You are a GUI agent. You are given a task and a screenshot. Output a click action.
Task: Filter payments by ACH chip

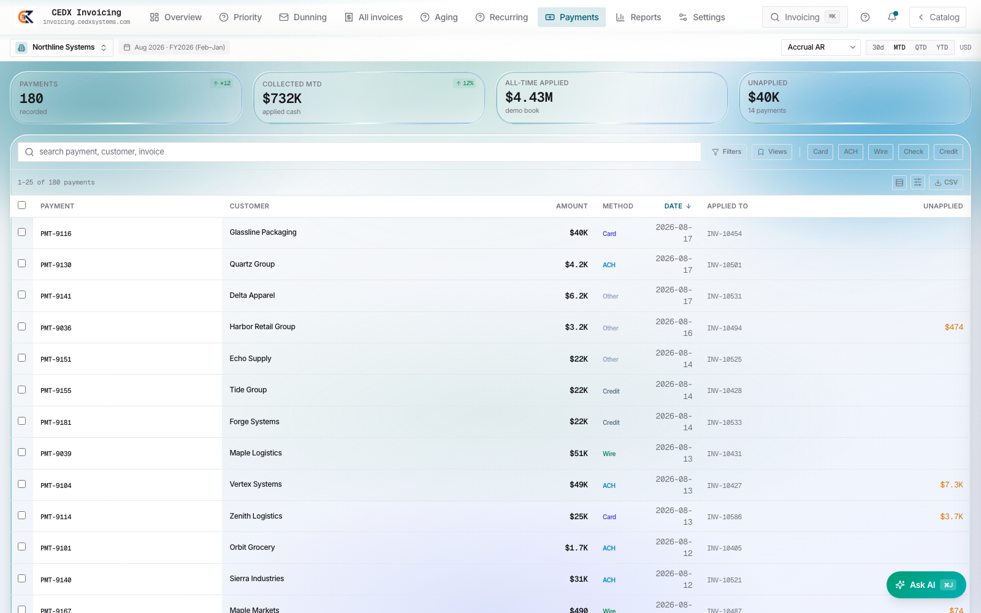(851, 152)
